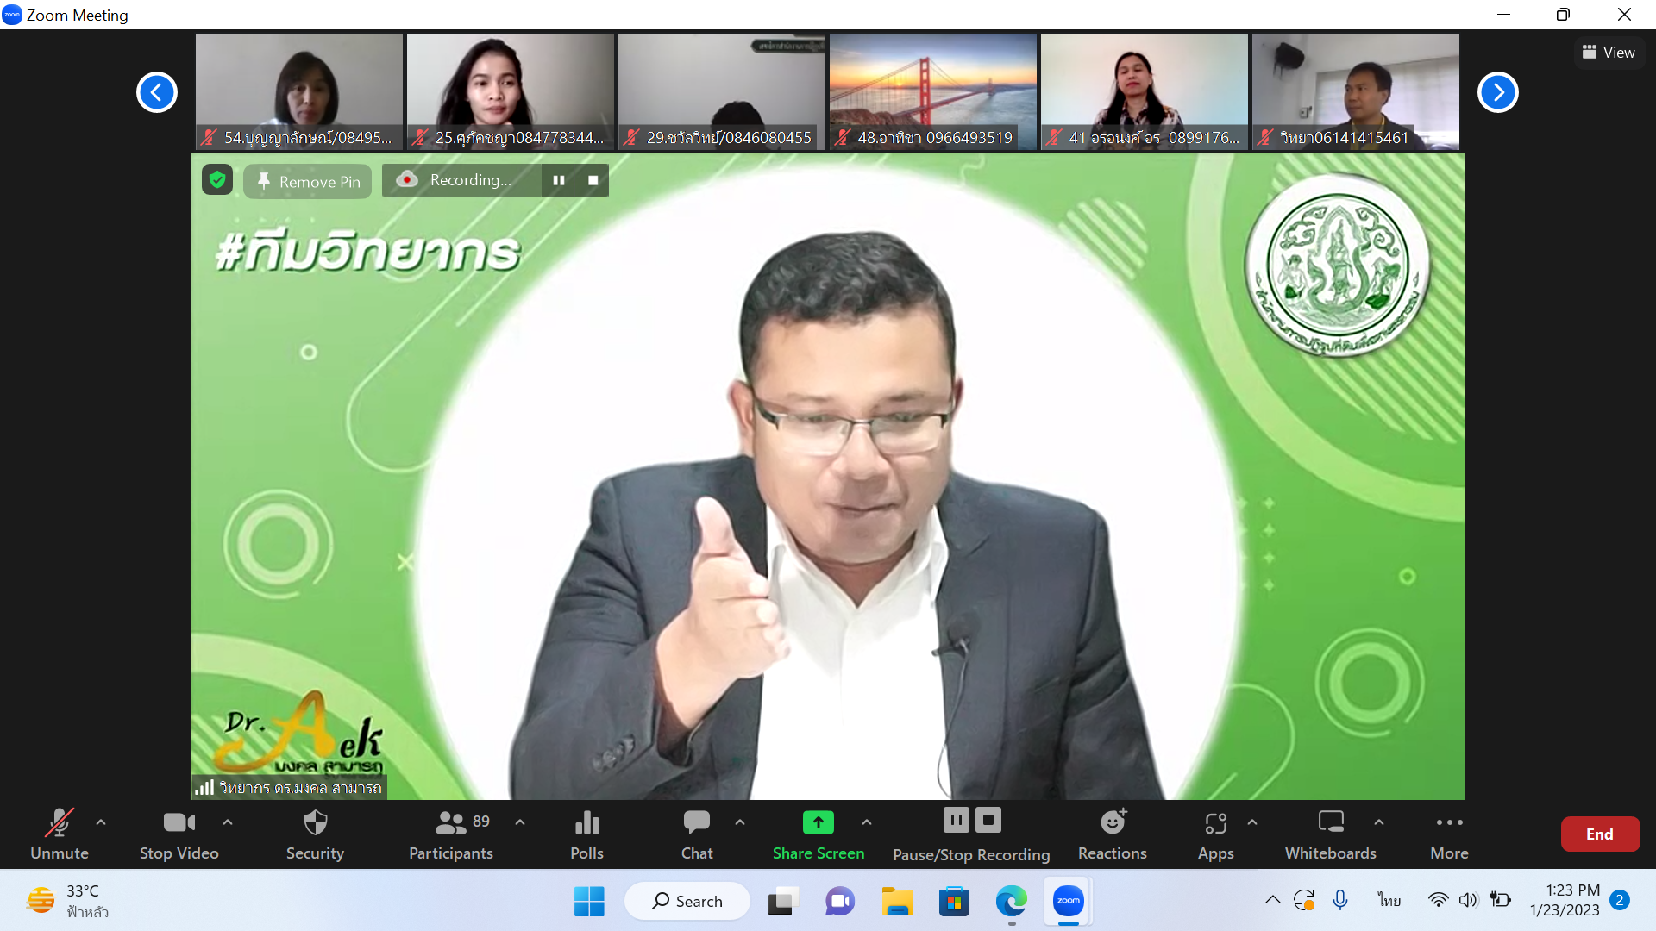Viewport: 1656px width, 931px height.
Task: Open green shield meeting information icon
Action: (217, 179)
